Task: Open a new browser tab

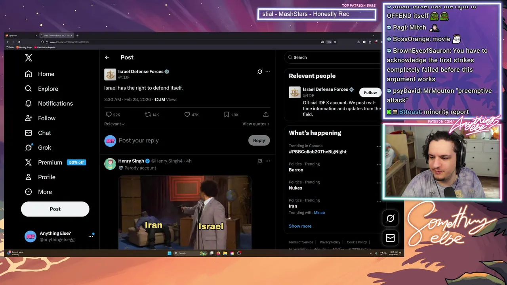Action: tap(77, 36)
